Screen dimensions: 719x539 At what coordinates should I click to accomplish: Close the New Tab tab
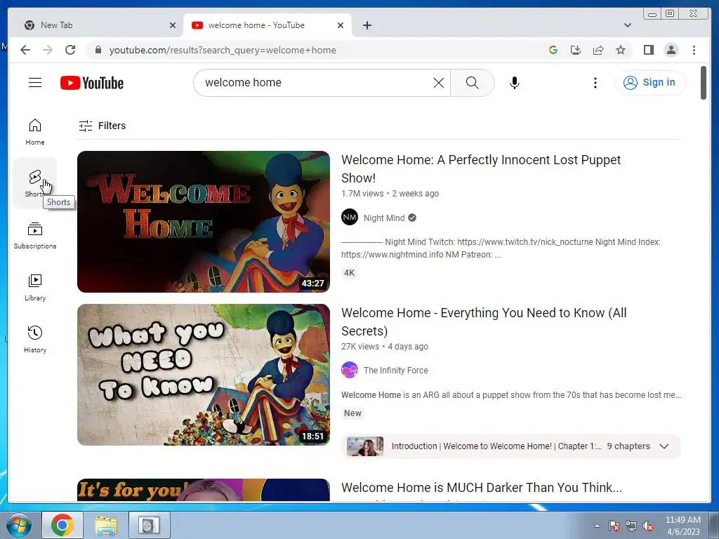coord(173,25)
